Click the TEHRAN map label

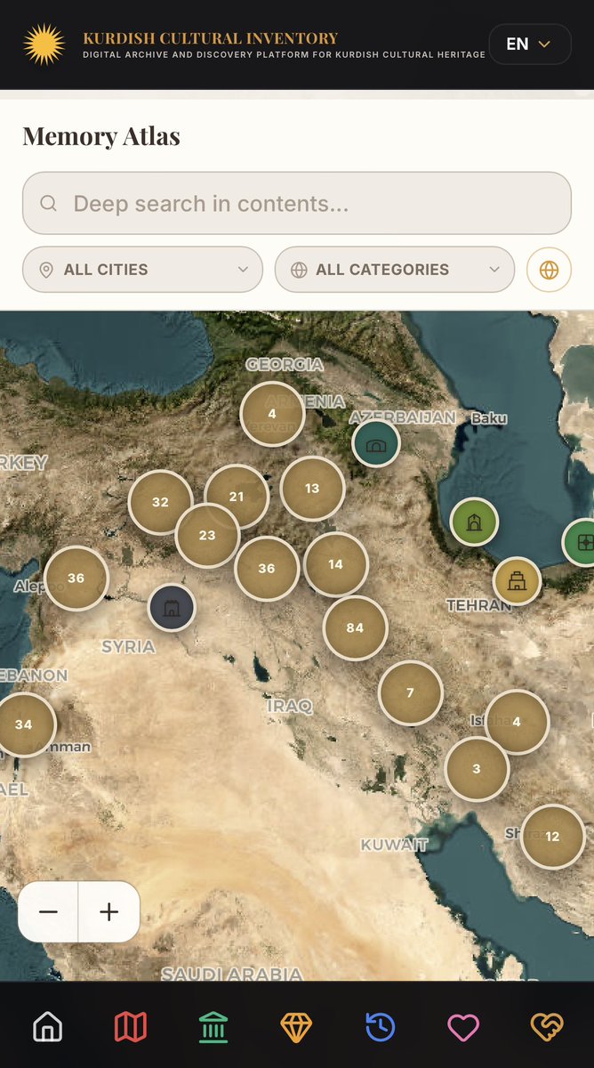[x=479, y=606]
